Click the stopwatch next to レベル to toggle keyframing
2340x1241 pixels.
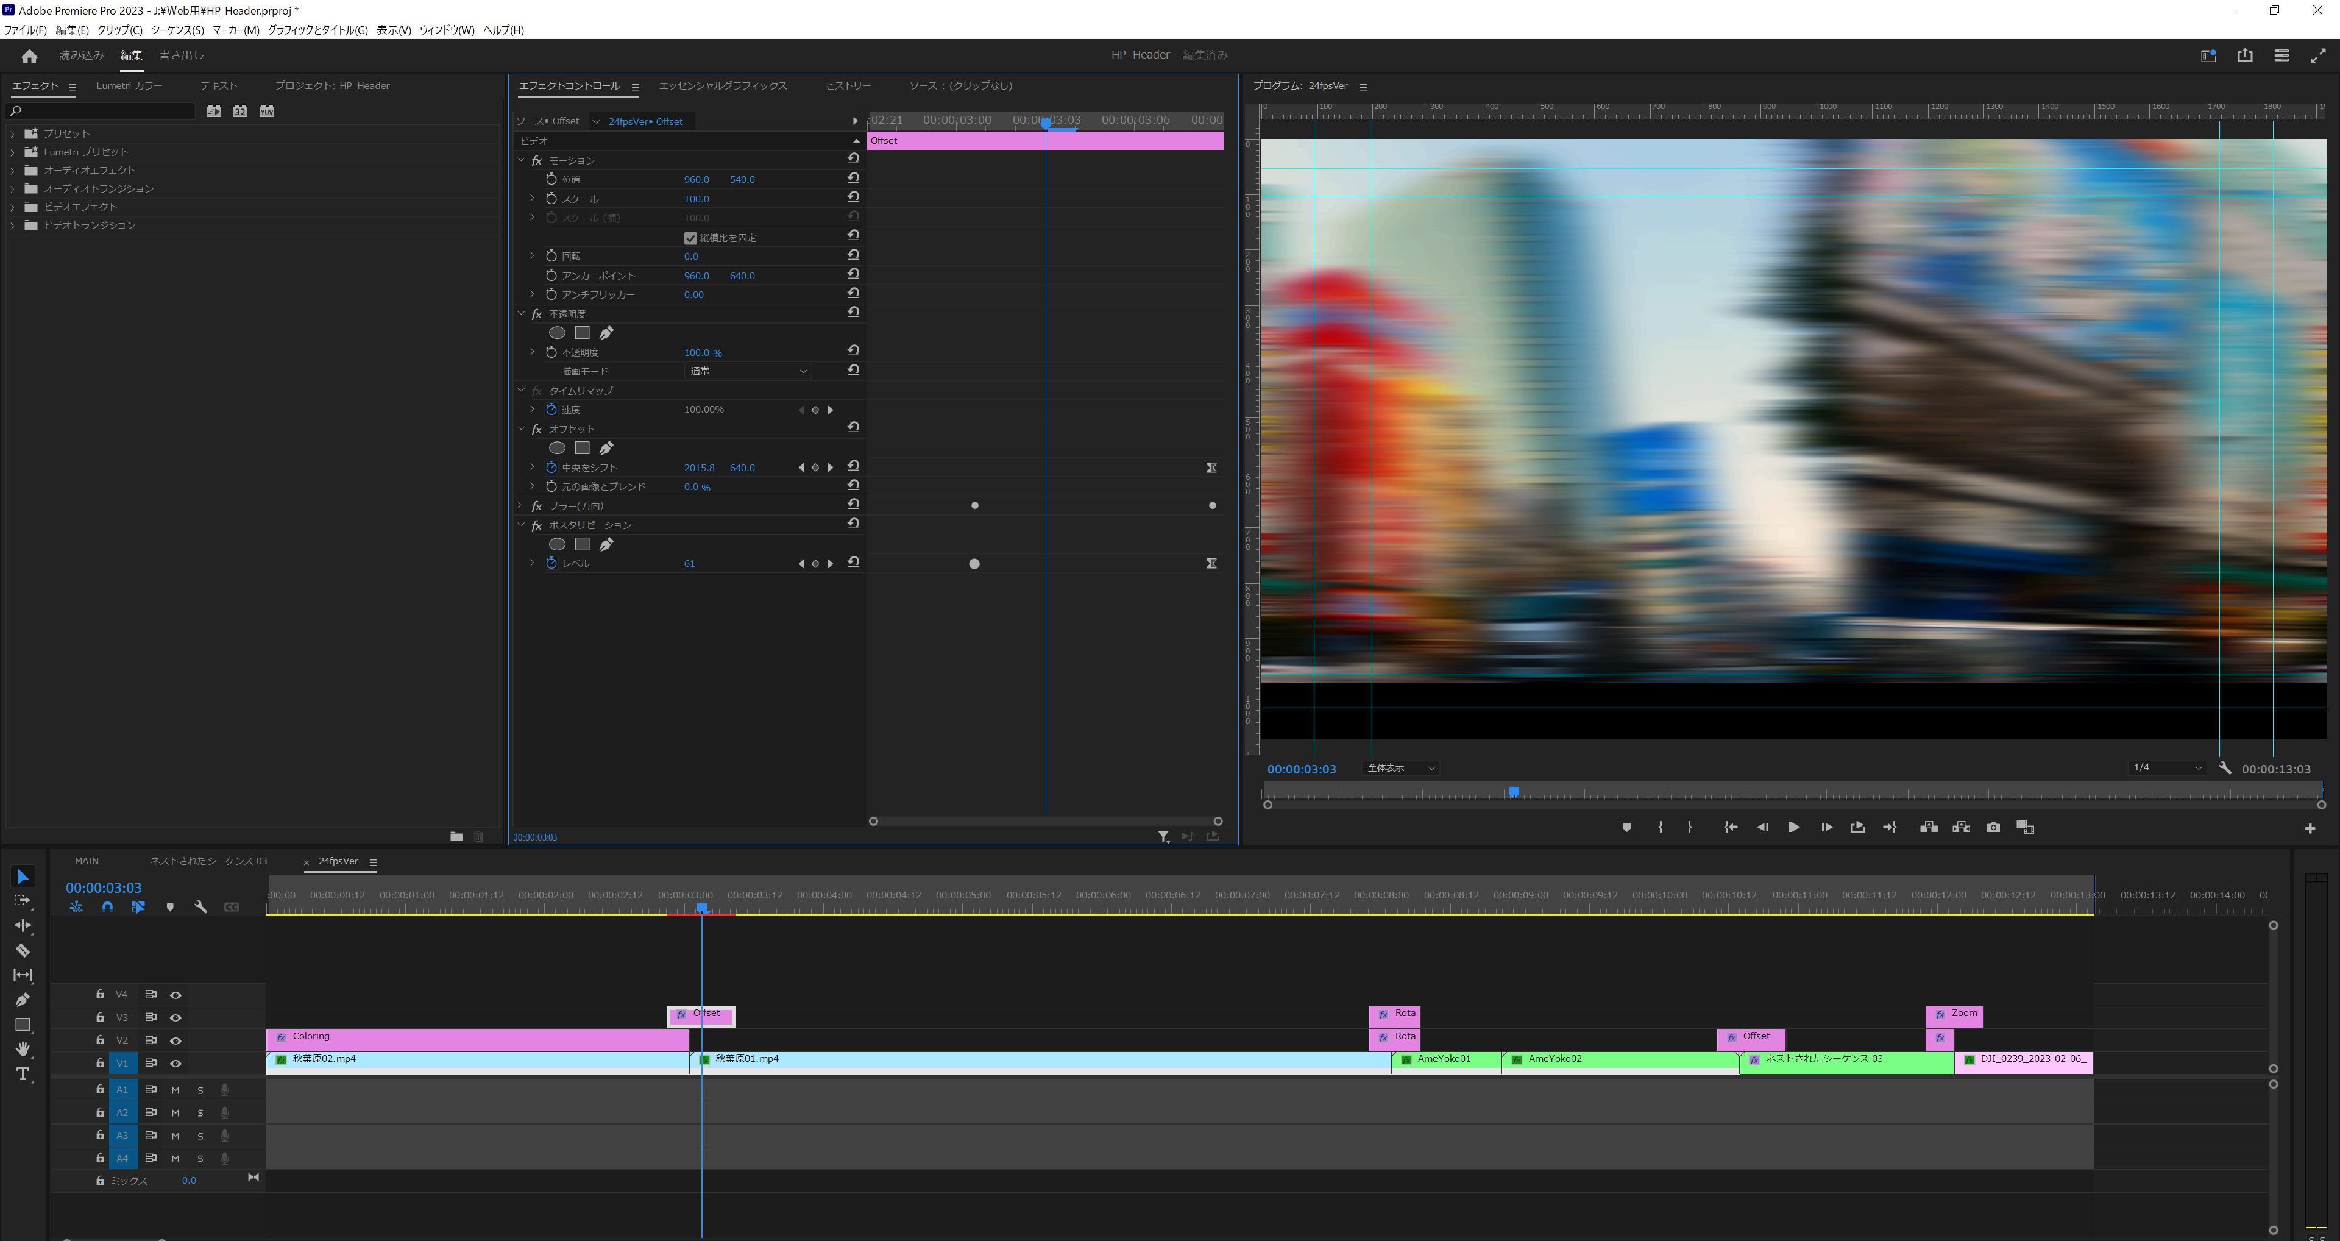[551, 563]
